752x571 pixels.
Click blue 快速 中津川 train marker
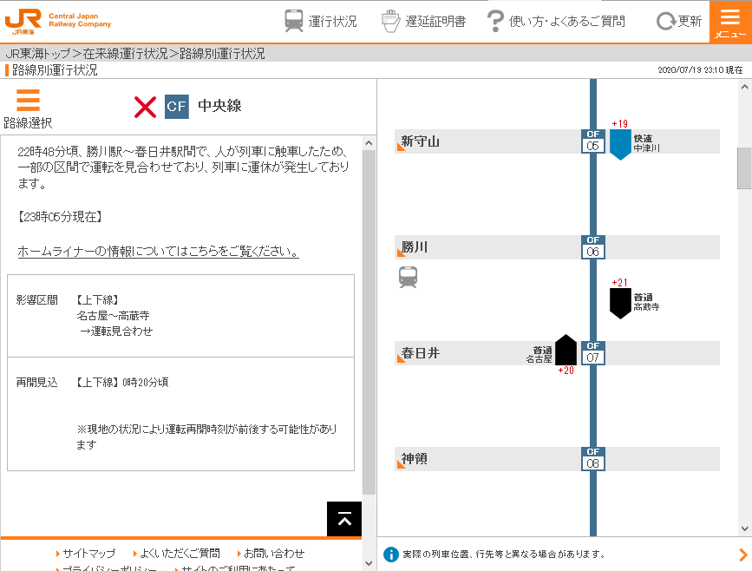(620, 144)
